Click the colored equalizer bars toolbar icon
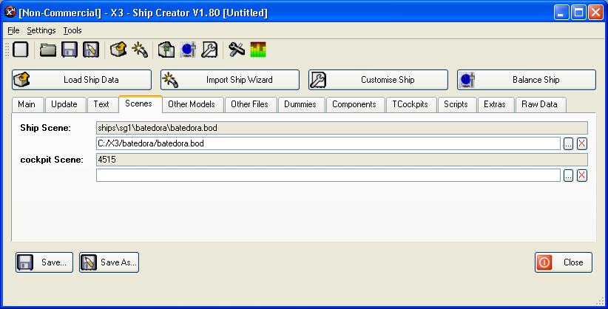The height and width of the screenshot is (309, 608). 258,50
